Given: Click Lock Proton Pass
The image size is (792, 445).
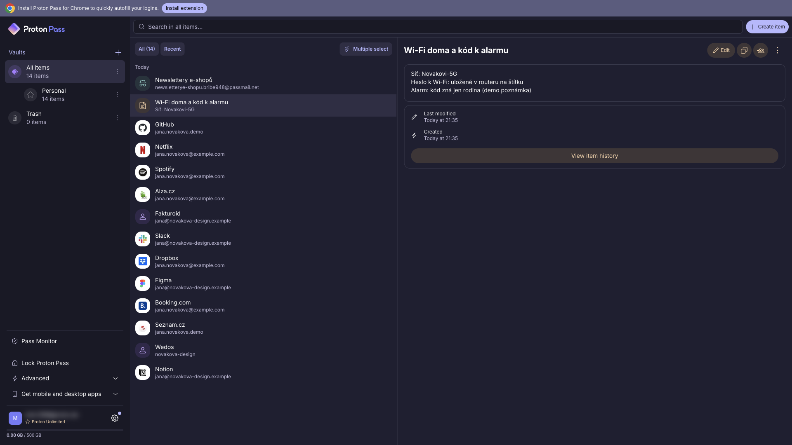Looking at the screenshot, I should pyautogui.click(x=65, y=363).
